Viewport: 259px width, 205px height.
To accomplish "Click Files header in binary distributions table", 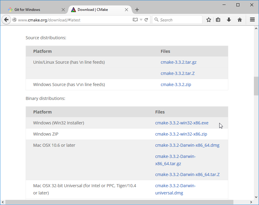I will 160,112.
